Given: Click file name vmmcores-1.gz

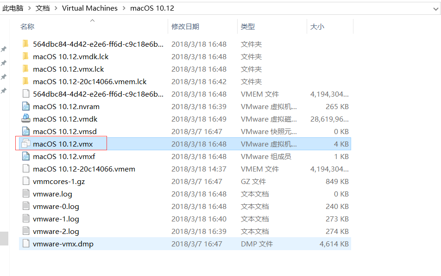Looking at the screenshot, I should (59, 182).
